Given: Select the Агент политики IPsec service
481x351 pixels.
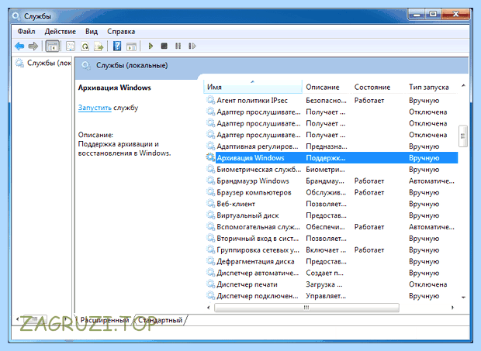Looking at the screenshot, I should tap(331, 101).
